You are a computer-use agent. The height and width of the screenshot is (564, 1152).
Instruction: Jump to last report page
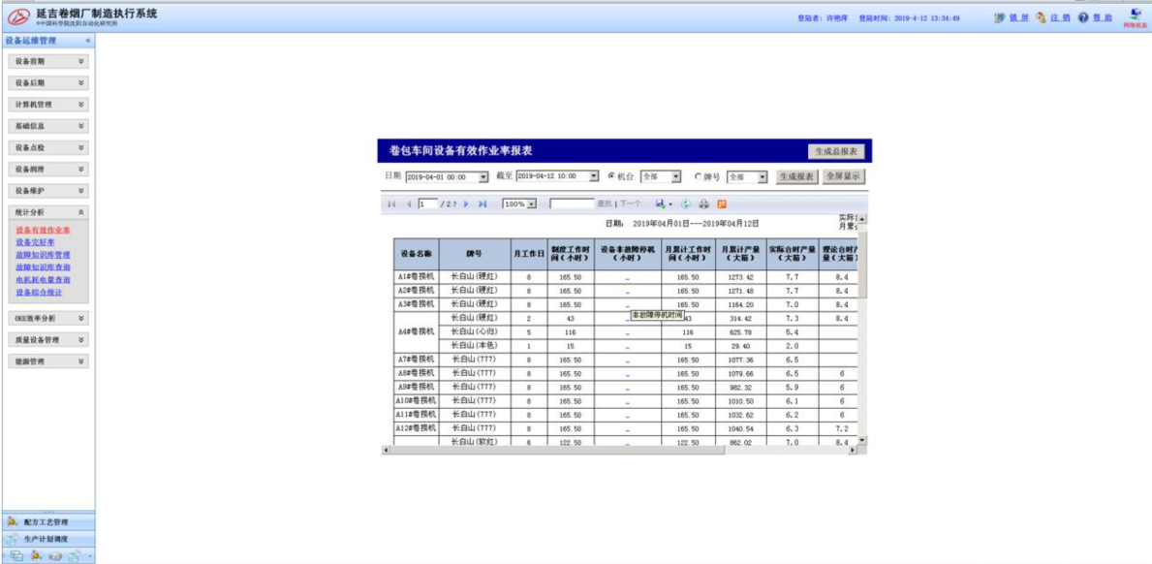(483, 204)
